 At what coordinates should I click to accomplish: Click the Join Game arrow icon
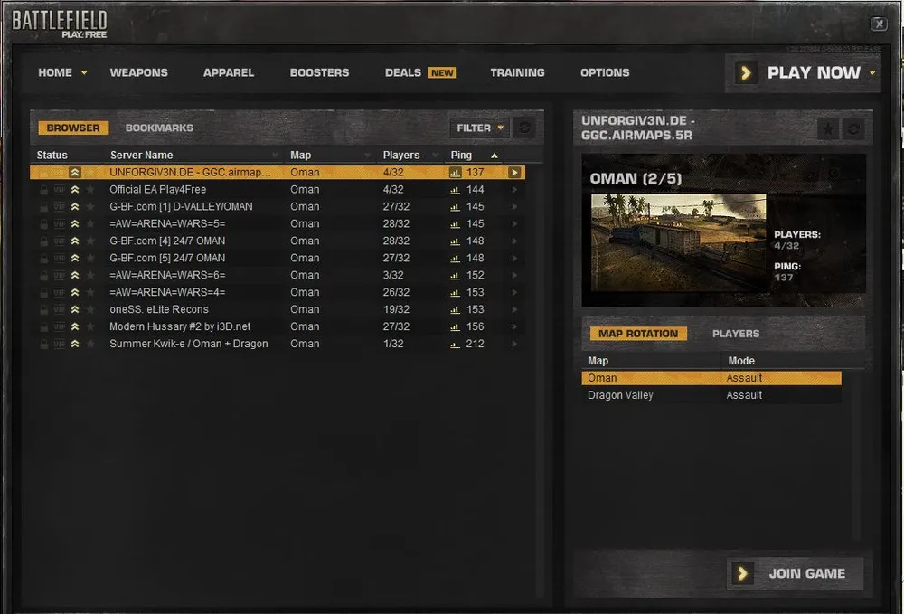click(x=742, y=573)
